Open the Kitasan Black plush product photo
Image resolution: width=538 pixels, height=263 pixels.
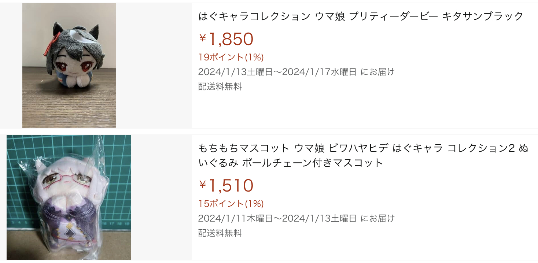69,66
